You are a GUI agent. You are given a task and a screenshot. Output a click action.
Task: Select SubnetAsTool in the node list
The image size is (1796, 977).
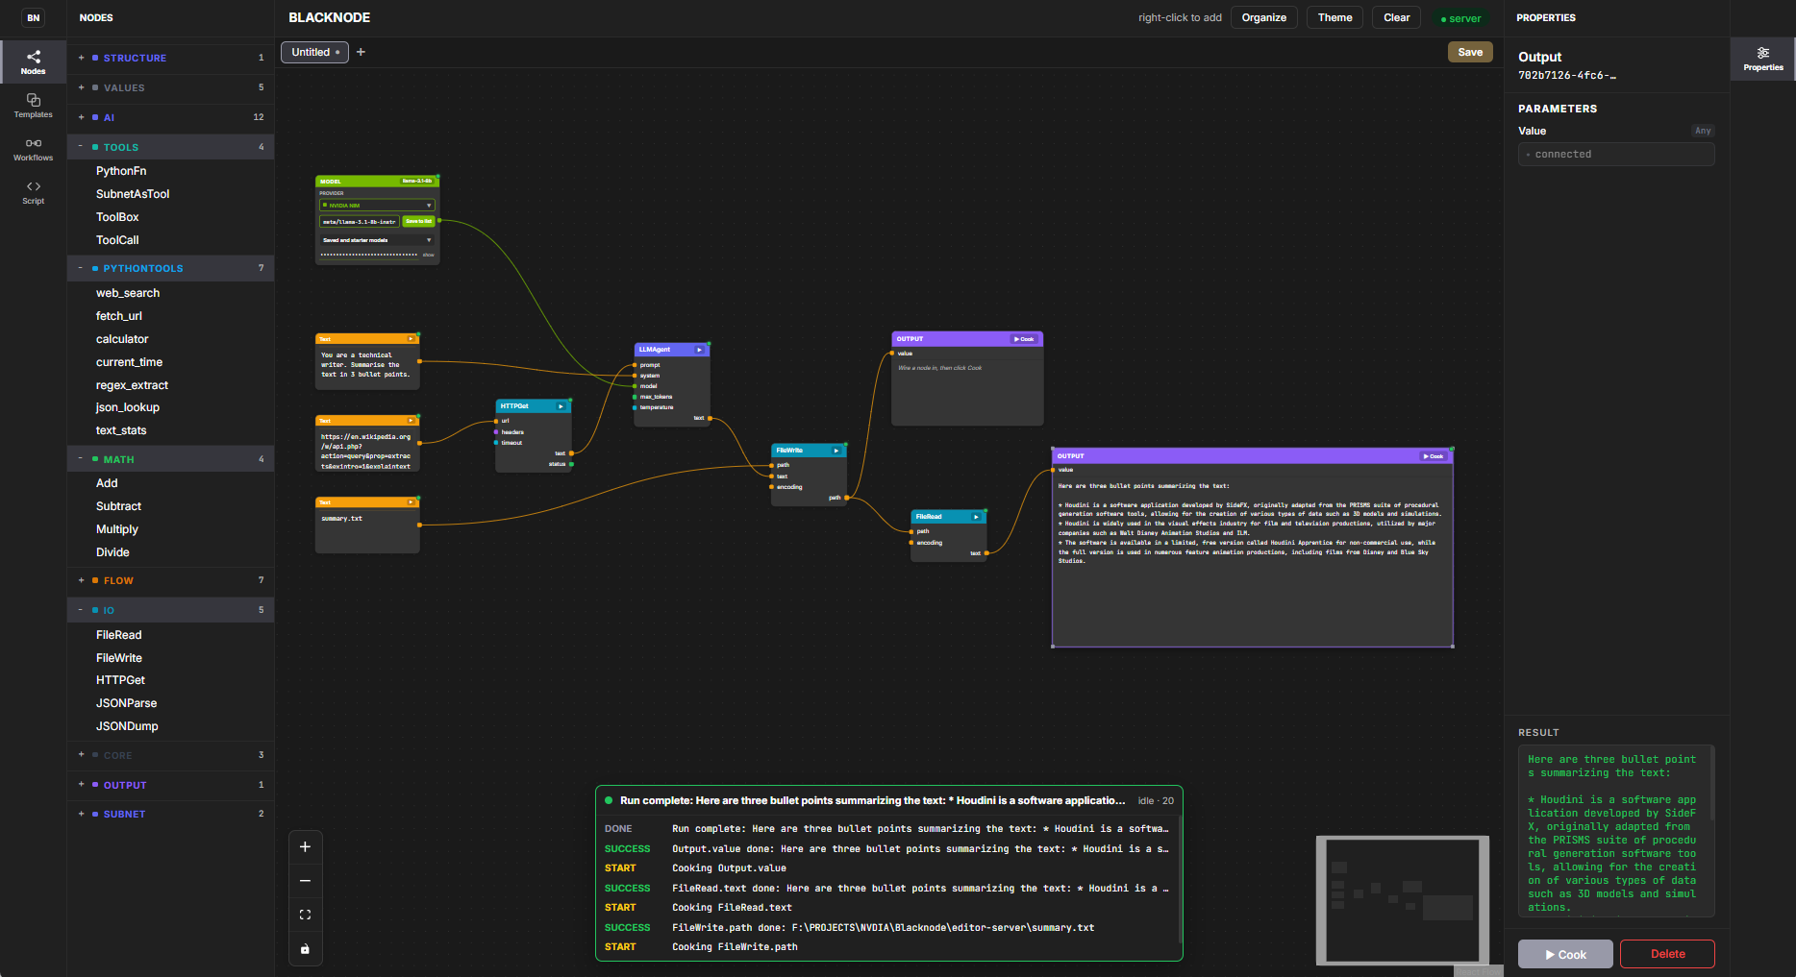click(x=133, y=194)
